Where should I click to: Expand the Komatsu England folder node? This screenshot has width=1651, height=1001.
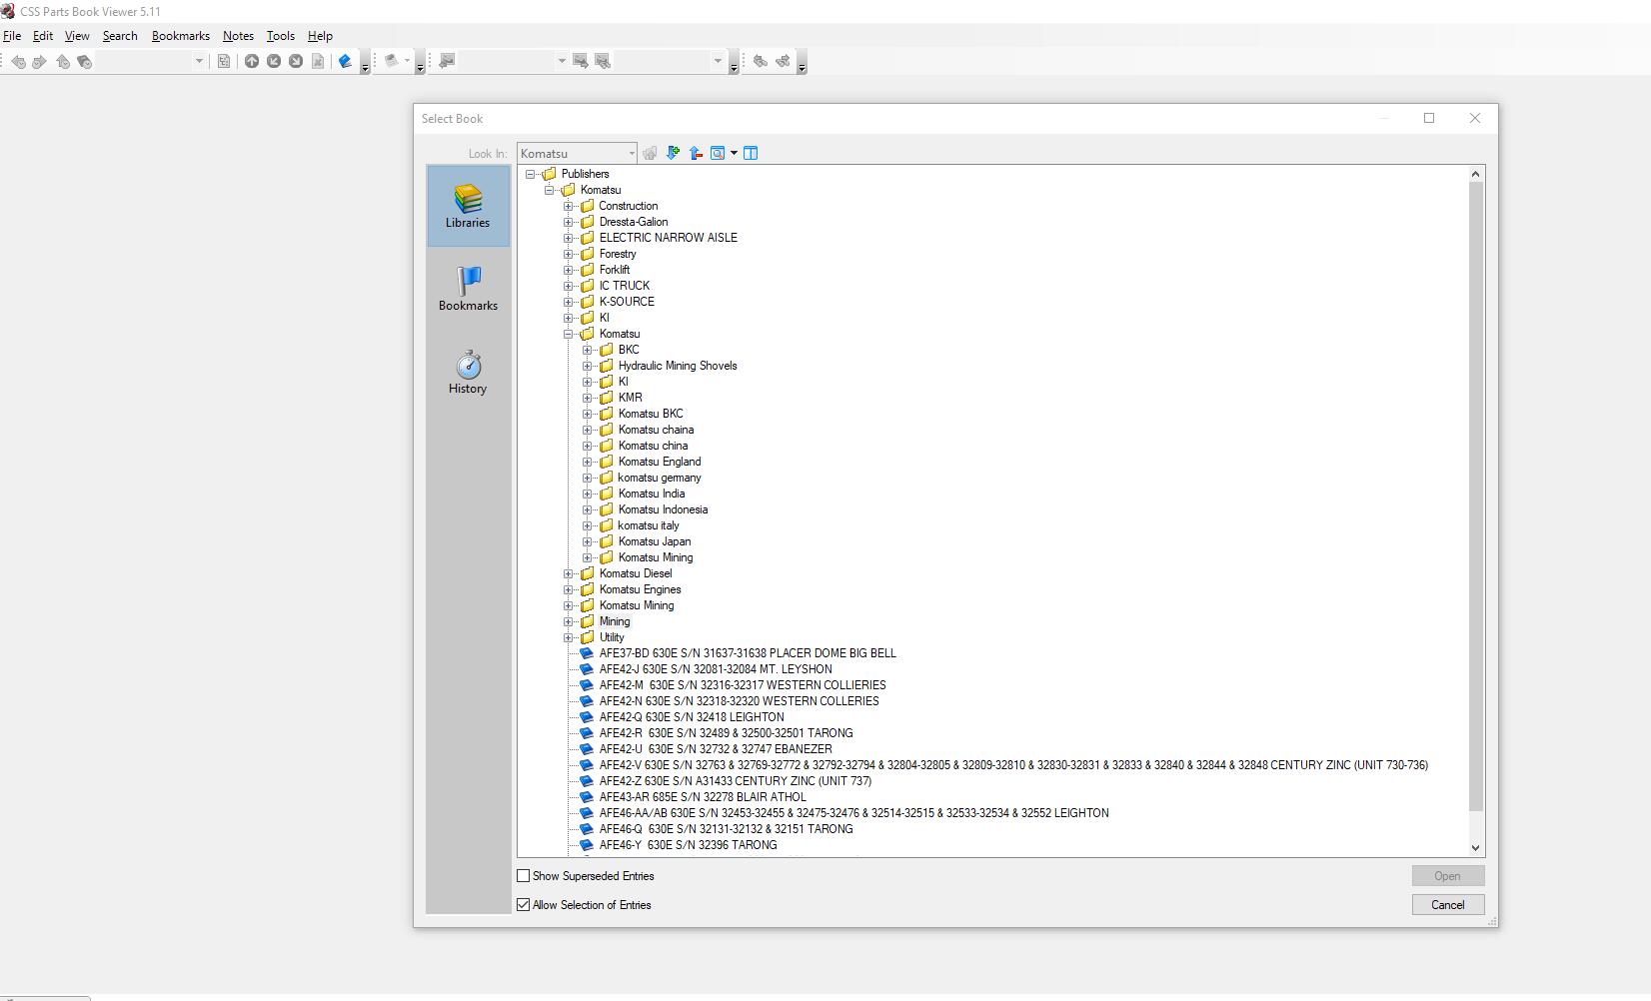[587, 462]
